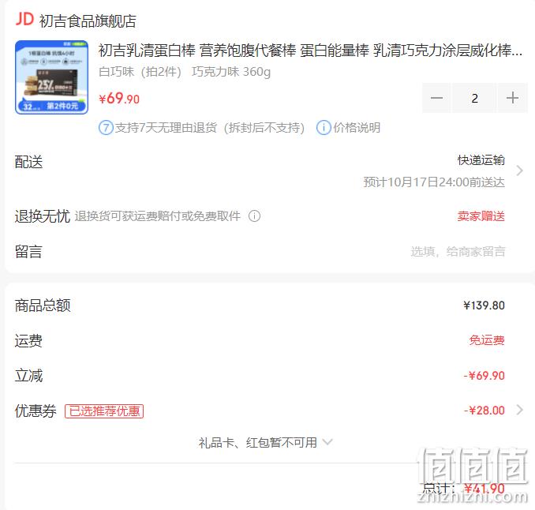
Task: Open the protein bar product thumbnail
Action: (51, 77)
